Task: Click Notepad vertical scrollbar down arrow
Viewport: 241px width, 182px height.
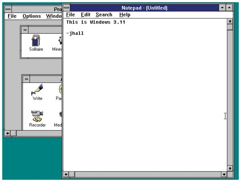Action: [x=230, y=168]
